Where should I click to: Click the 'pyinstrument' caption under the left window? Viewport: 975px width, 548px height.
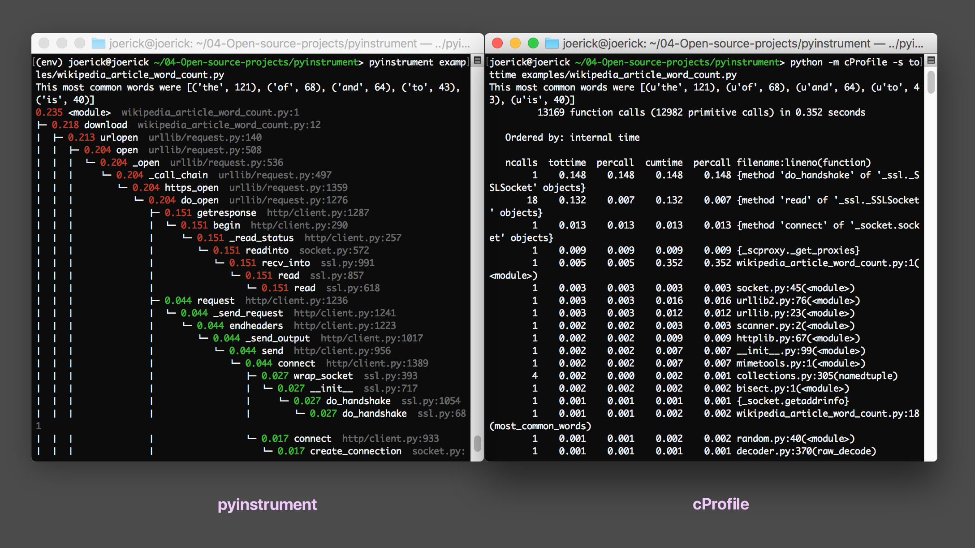coord(267,505)
